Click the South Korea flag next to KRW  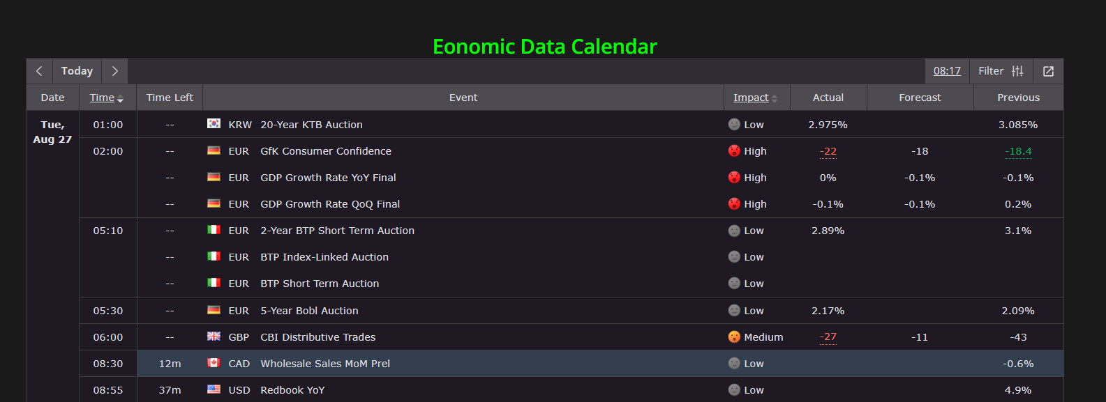213,124
